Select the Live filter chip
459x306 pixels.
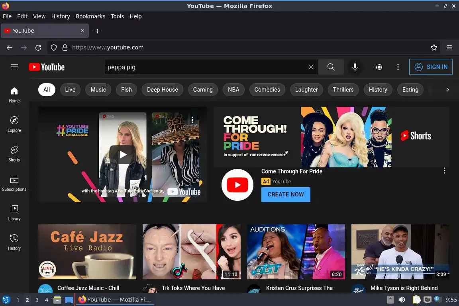point(70,90)
